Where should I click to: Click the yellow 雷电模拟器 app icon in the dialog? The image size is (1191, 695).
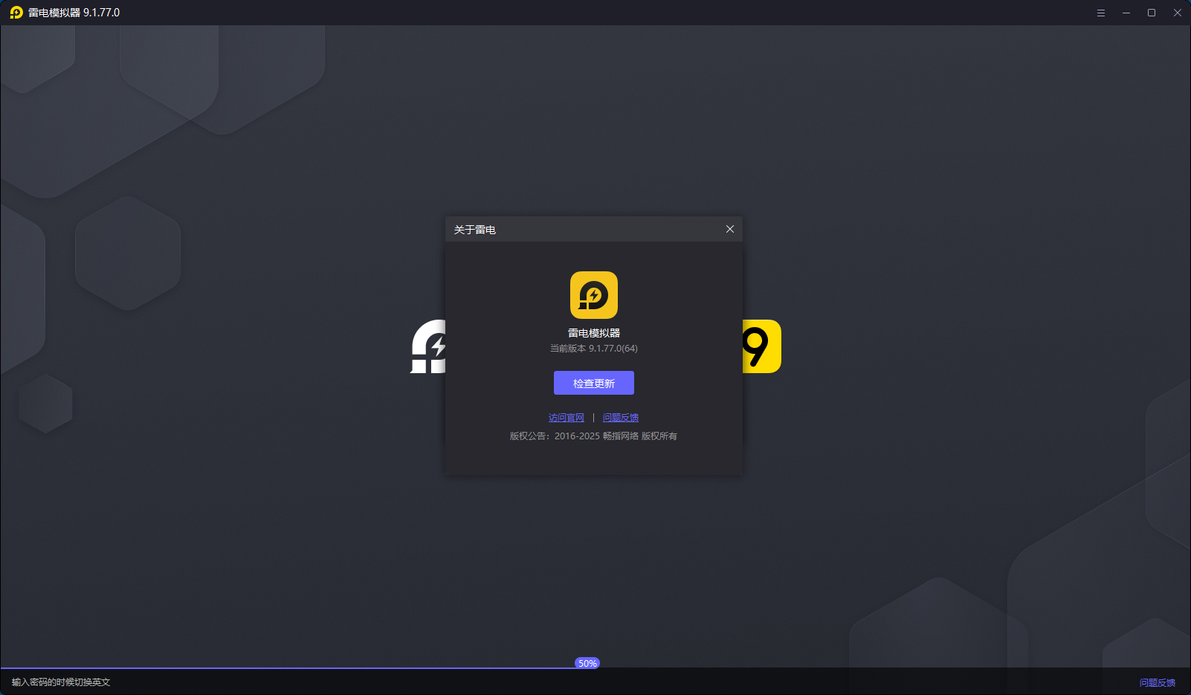593,295
